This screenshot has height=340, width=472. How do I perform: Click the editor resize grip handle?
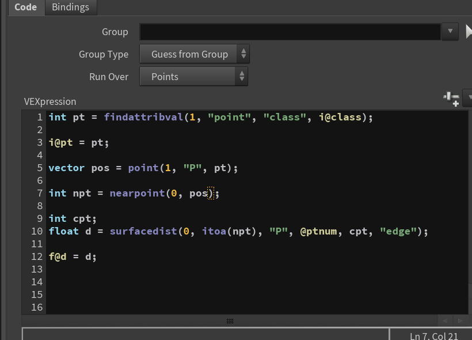[x=230, y=321]
